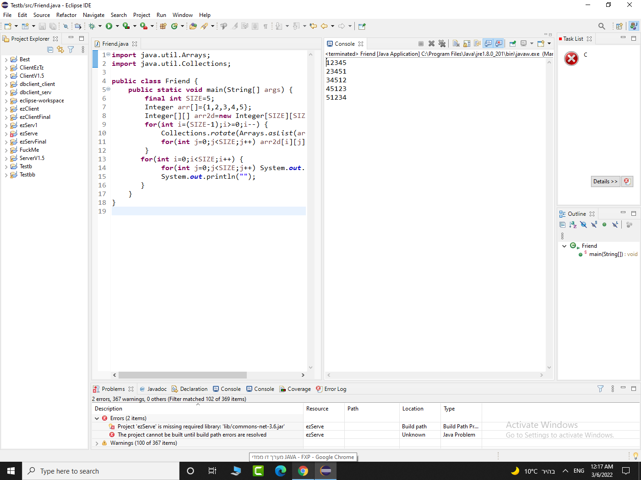Click the Sort alphabetically icon in Outline

point(573,224)
